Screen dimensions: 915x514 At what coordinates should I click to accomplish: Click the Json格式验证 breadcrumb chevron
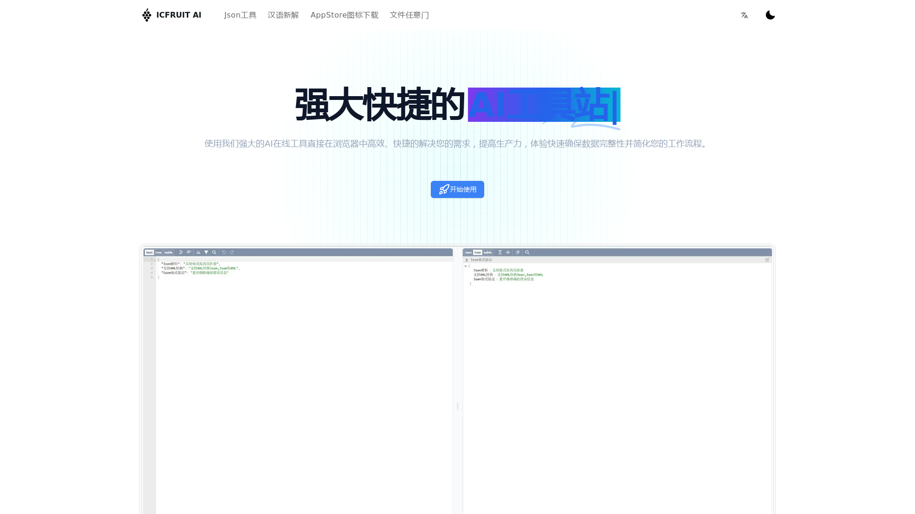click(467, 260)
